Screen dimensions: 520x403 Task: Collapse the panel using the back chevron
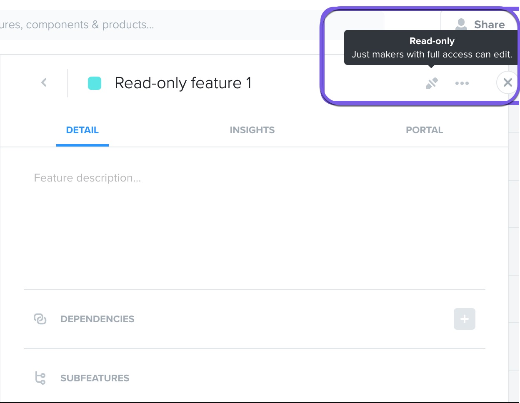(x=44, y=82)
